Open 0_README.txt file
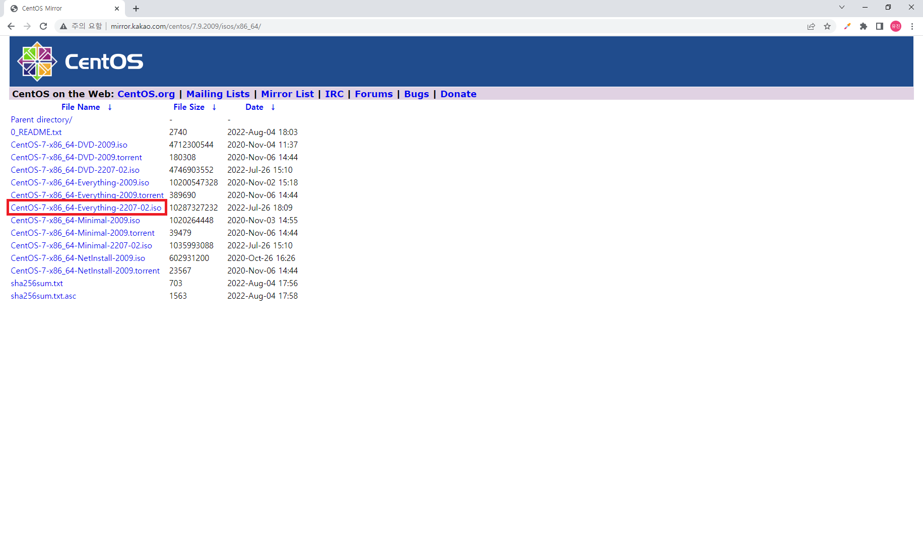This screenshot has width=923, height=544. coord(36,132)
